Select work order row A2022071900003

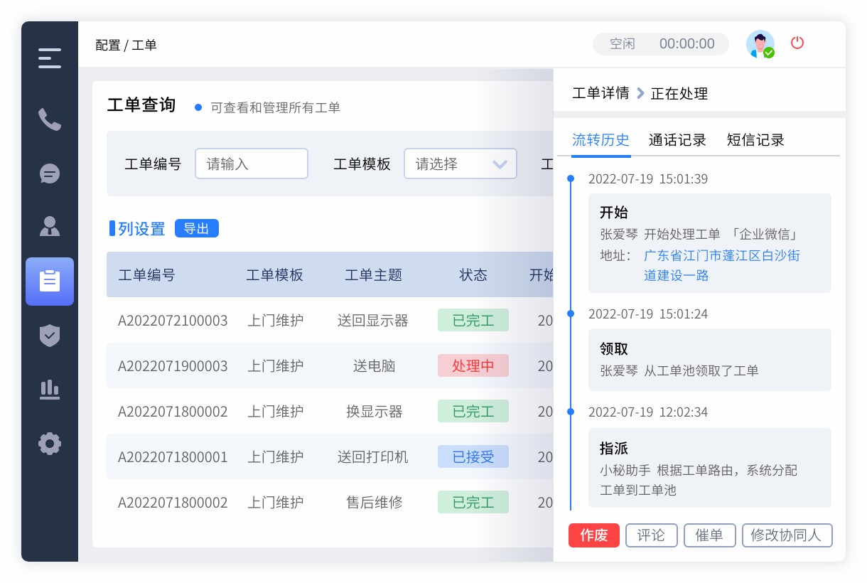(173, 365)
